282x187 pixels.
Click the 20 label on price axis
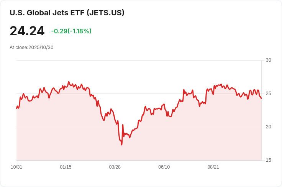click(268, 127)
